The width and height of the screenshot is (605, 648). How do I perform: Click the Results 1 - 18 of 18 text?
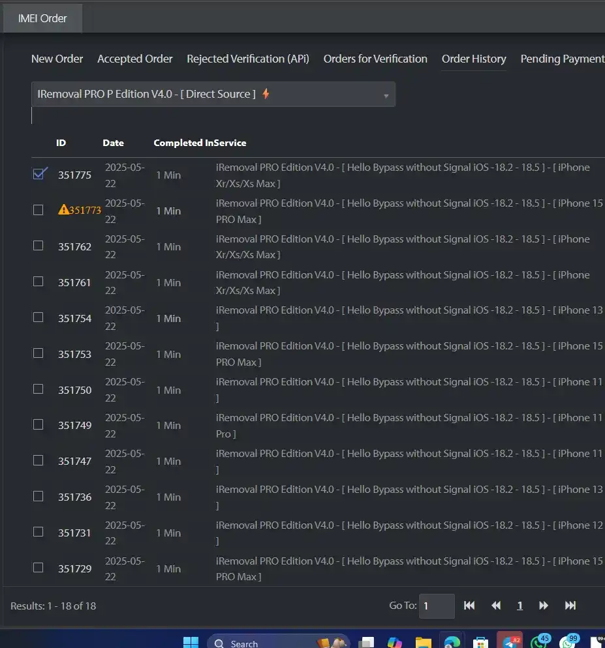click(x=54, y=606)
